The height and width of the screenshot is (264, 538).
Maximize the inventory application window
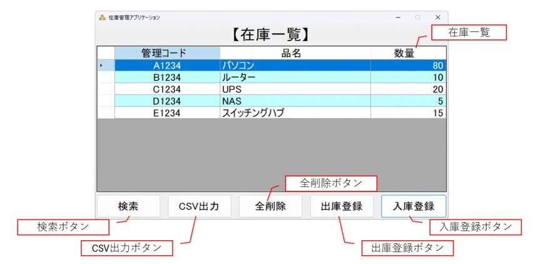coord(418,18)
